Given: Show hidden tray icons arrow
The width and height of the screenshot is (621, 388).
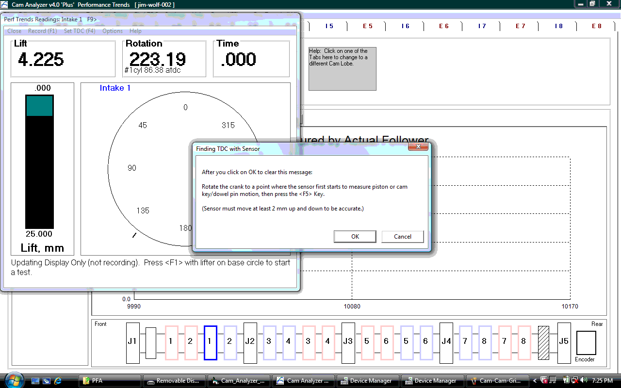Looking at the screenshot, I should [x=535, y=381].
